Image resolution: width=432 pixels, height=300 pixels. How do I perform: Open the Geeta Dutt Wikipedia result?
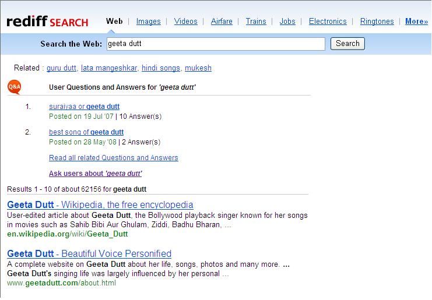click(100, 205)
